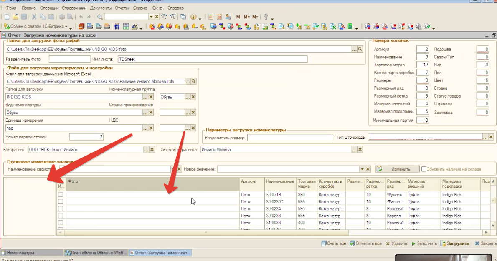497x261 pixels.
Task: Click the Help info icon
Action: (193, 17)
